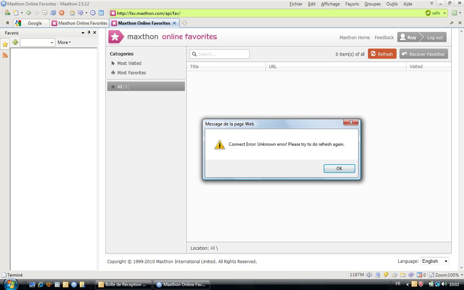Click the orange Refresh button
Image resolution: width=464 pixels, height=290 pixels.
coord(382,54)
